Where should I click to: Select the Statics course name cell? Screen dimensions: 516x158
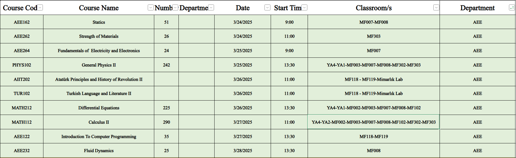pyautogui.click(x=99, y=22)
